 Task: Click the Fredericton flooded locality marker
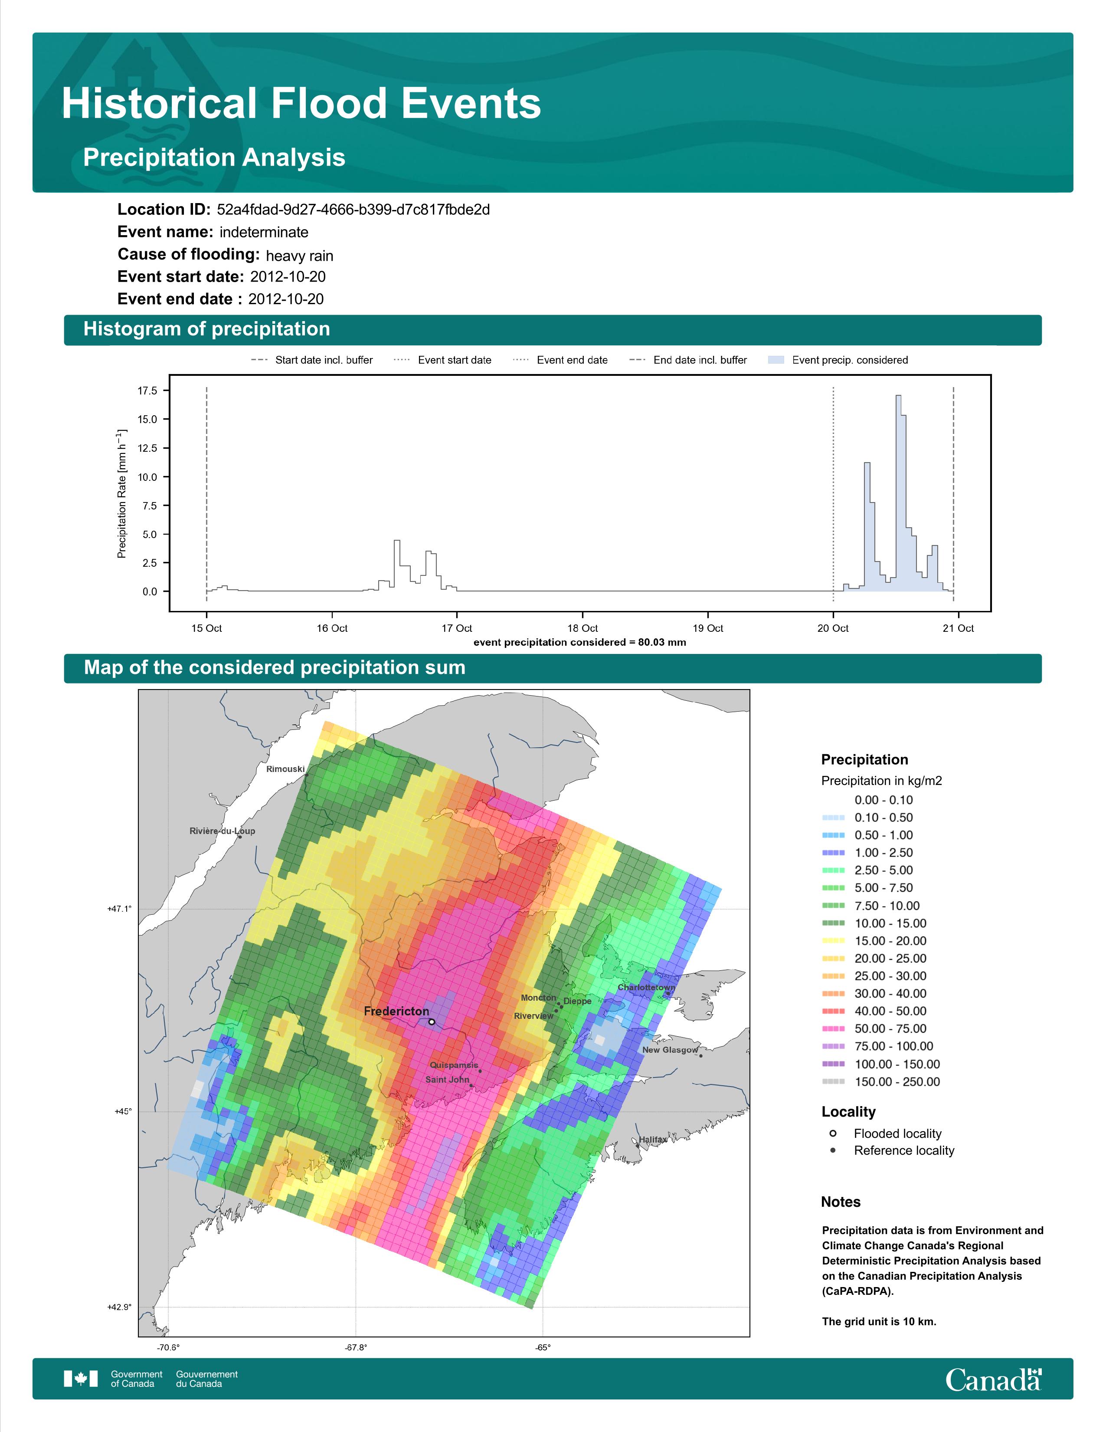431,1021
